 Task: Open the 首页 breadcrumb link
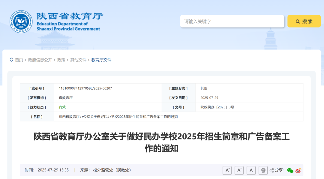[20, 60]
